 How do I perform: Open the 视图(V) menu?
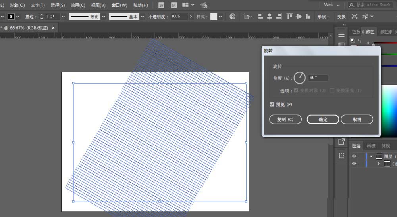(98, 5)
